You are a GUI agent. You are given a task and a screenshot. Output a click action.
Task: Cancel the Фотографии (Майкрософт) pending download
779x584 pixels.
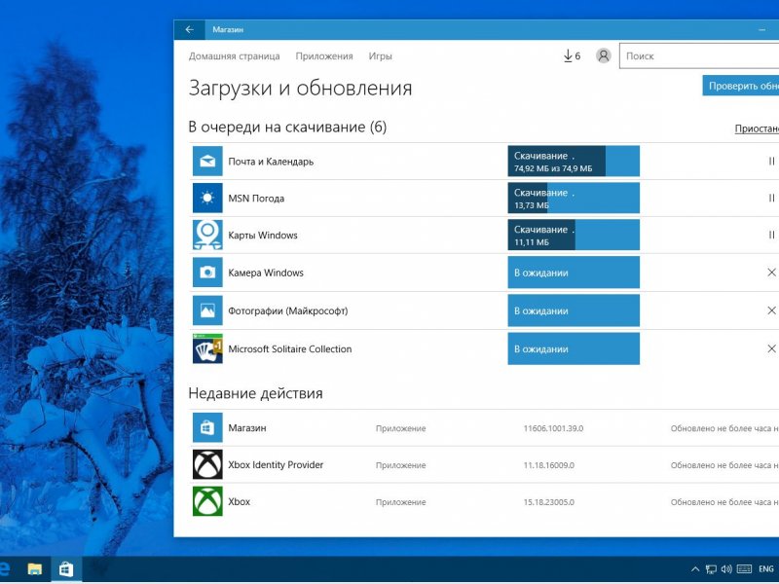(x=771, y=310)
